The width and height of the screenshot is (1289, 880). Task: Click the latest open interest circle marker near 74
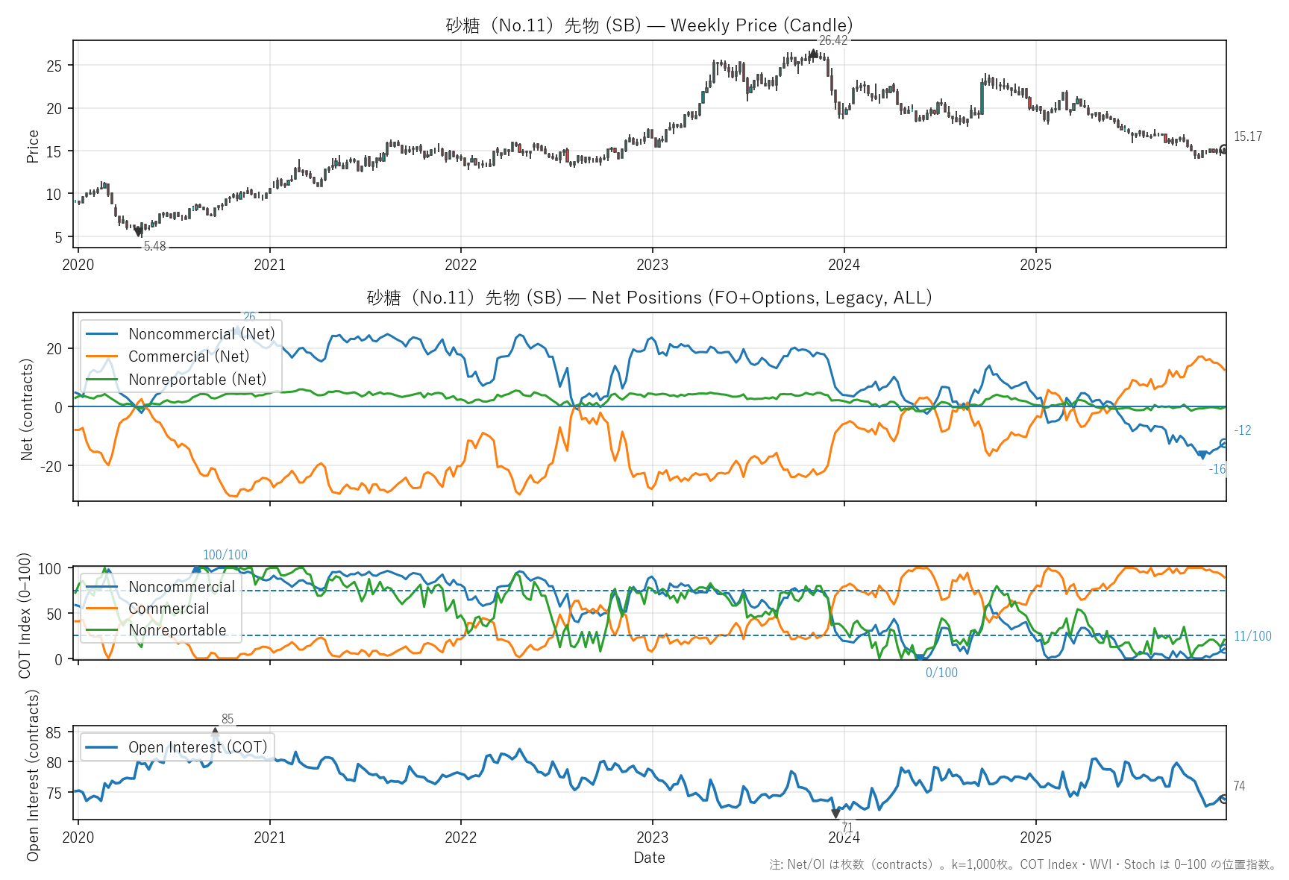click(1223, 799)
